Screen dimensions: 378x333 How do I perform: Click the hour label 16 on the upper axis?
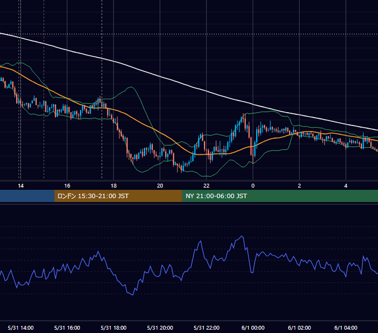click(x=67, y=186)
